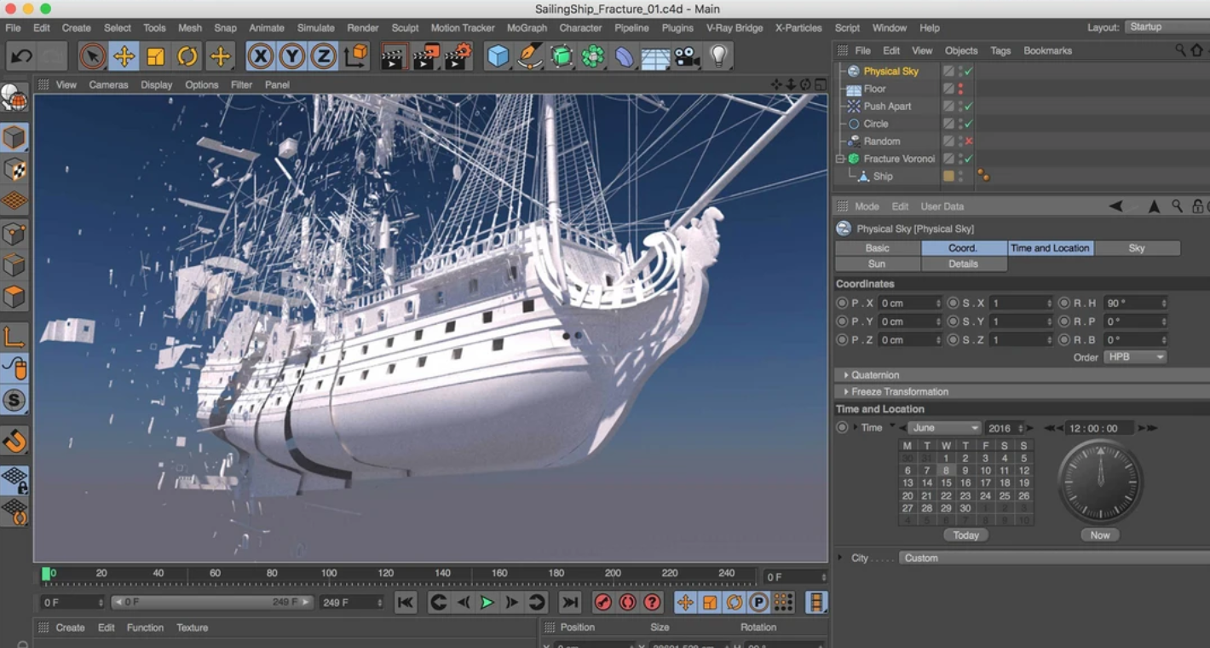Enable the Random effector red cross
The height and width of the screenshot is (648, 1210).
coord(969,142)
